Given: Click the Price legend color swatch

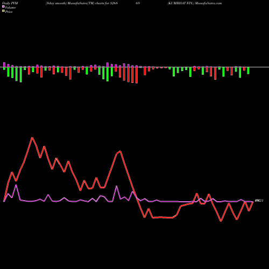Looking at the screenshot, I should 3,11.
